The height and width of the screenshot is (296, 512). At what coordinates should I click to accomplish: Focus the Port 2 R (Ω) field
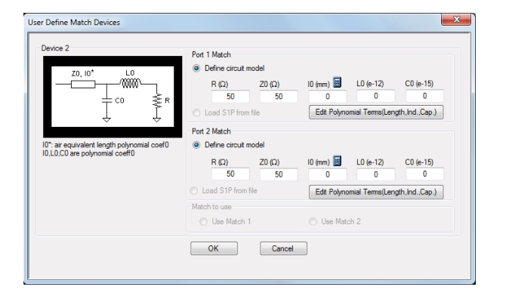coord(230,174)
